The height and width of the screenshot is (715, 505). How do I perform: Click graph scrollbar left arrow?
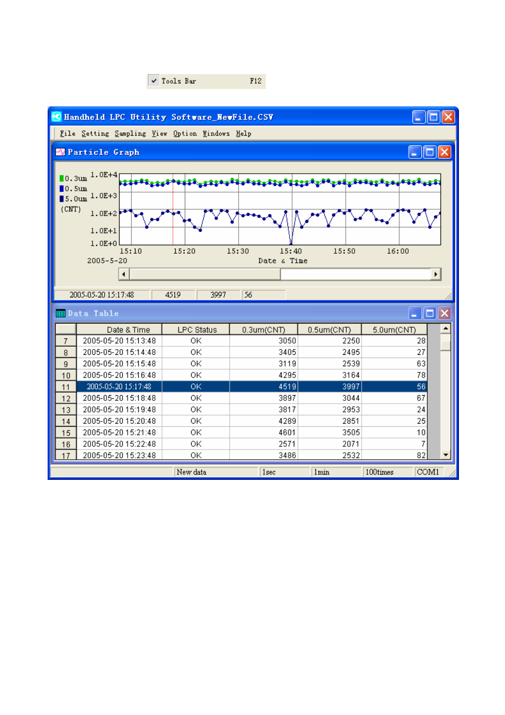[124, 274]
